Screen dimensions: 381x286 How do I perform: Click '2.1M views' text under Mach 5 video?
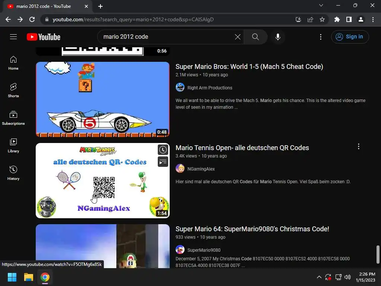tap(187, 74)
